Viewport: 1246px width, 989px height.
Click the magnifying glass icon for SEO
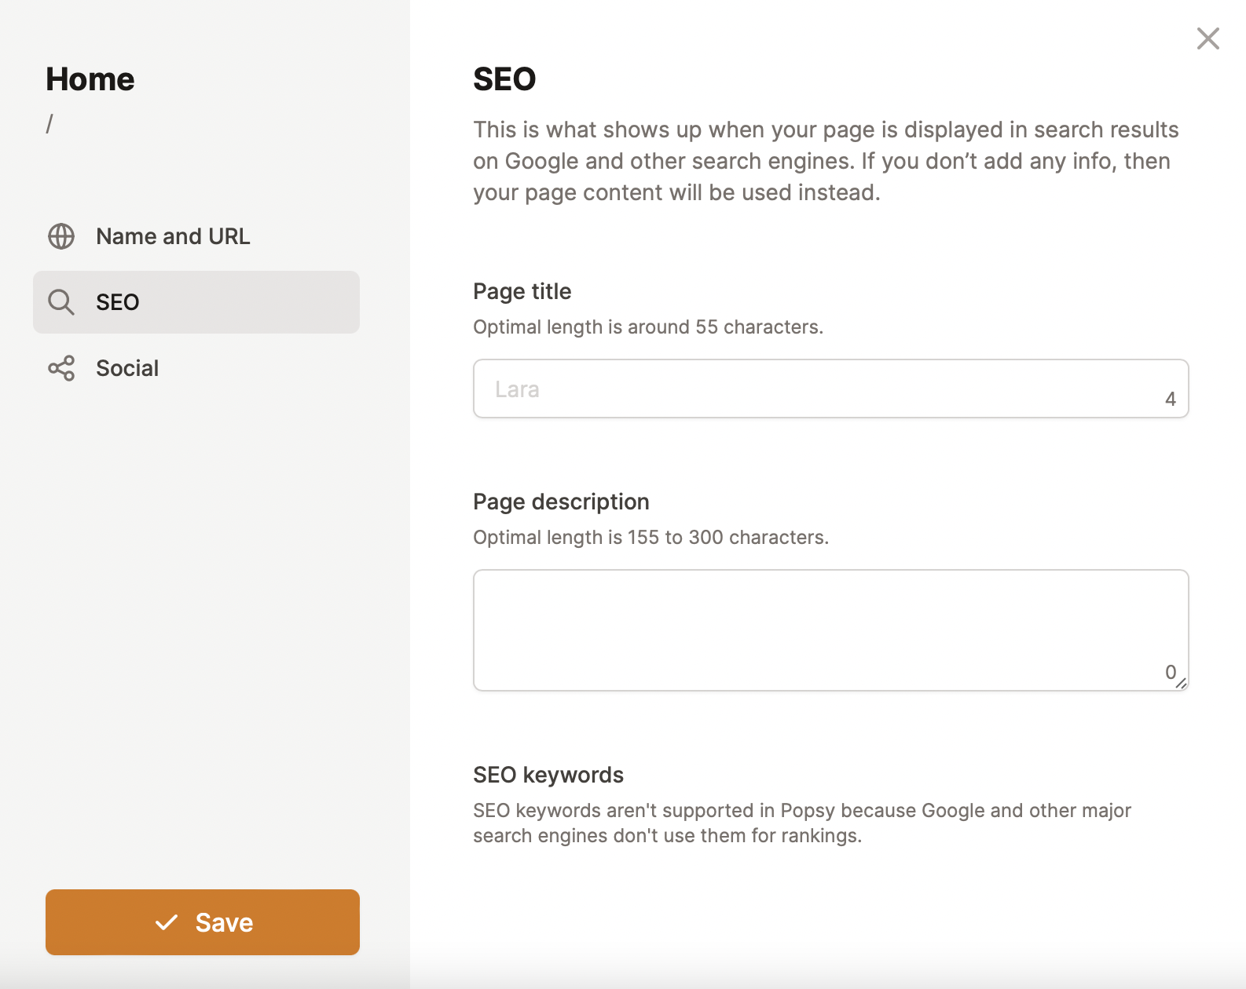coord(61,302)
